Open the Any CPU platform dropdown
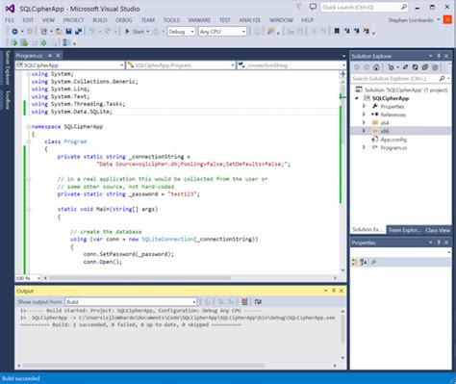 pyautogui.click(x=222, y=32)
